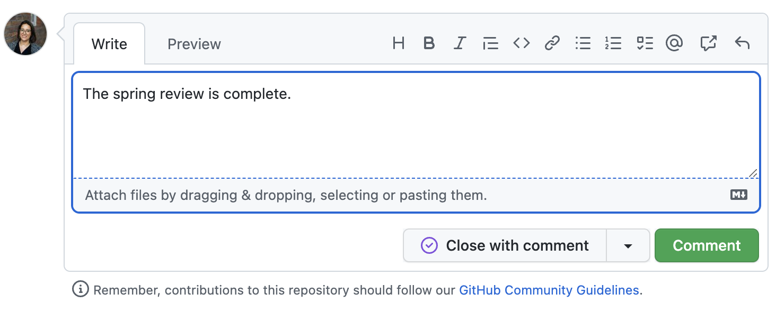This screenshot has height=312, width=776.
Task: Open the close options dropdown arrow
Action: (x=628, y=245)
